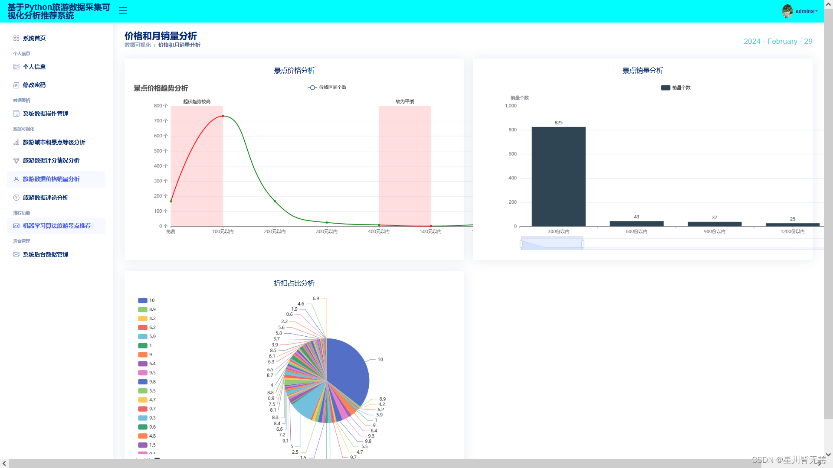Click the envelope icon for 机器学习算法旅游景点推荐
The image size is (833, 468).
coord(16,226)
